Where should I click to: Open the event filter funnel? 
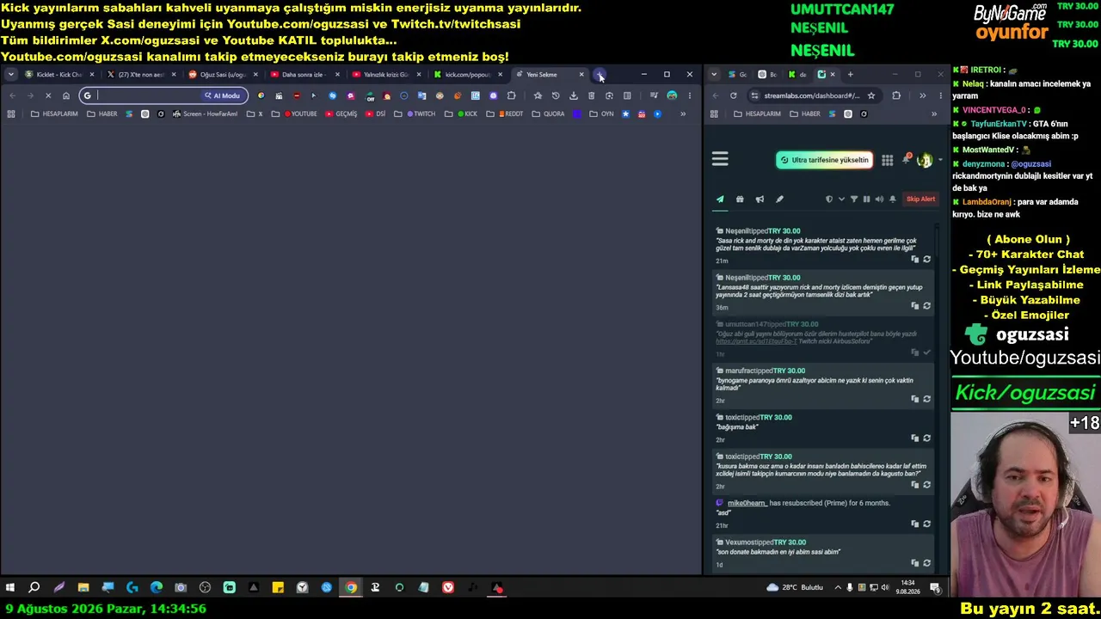(854, 199)
